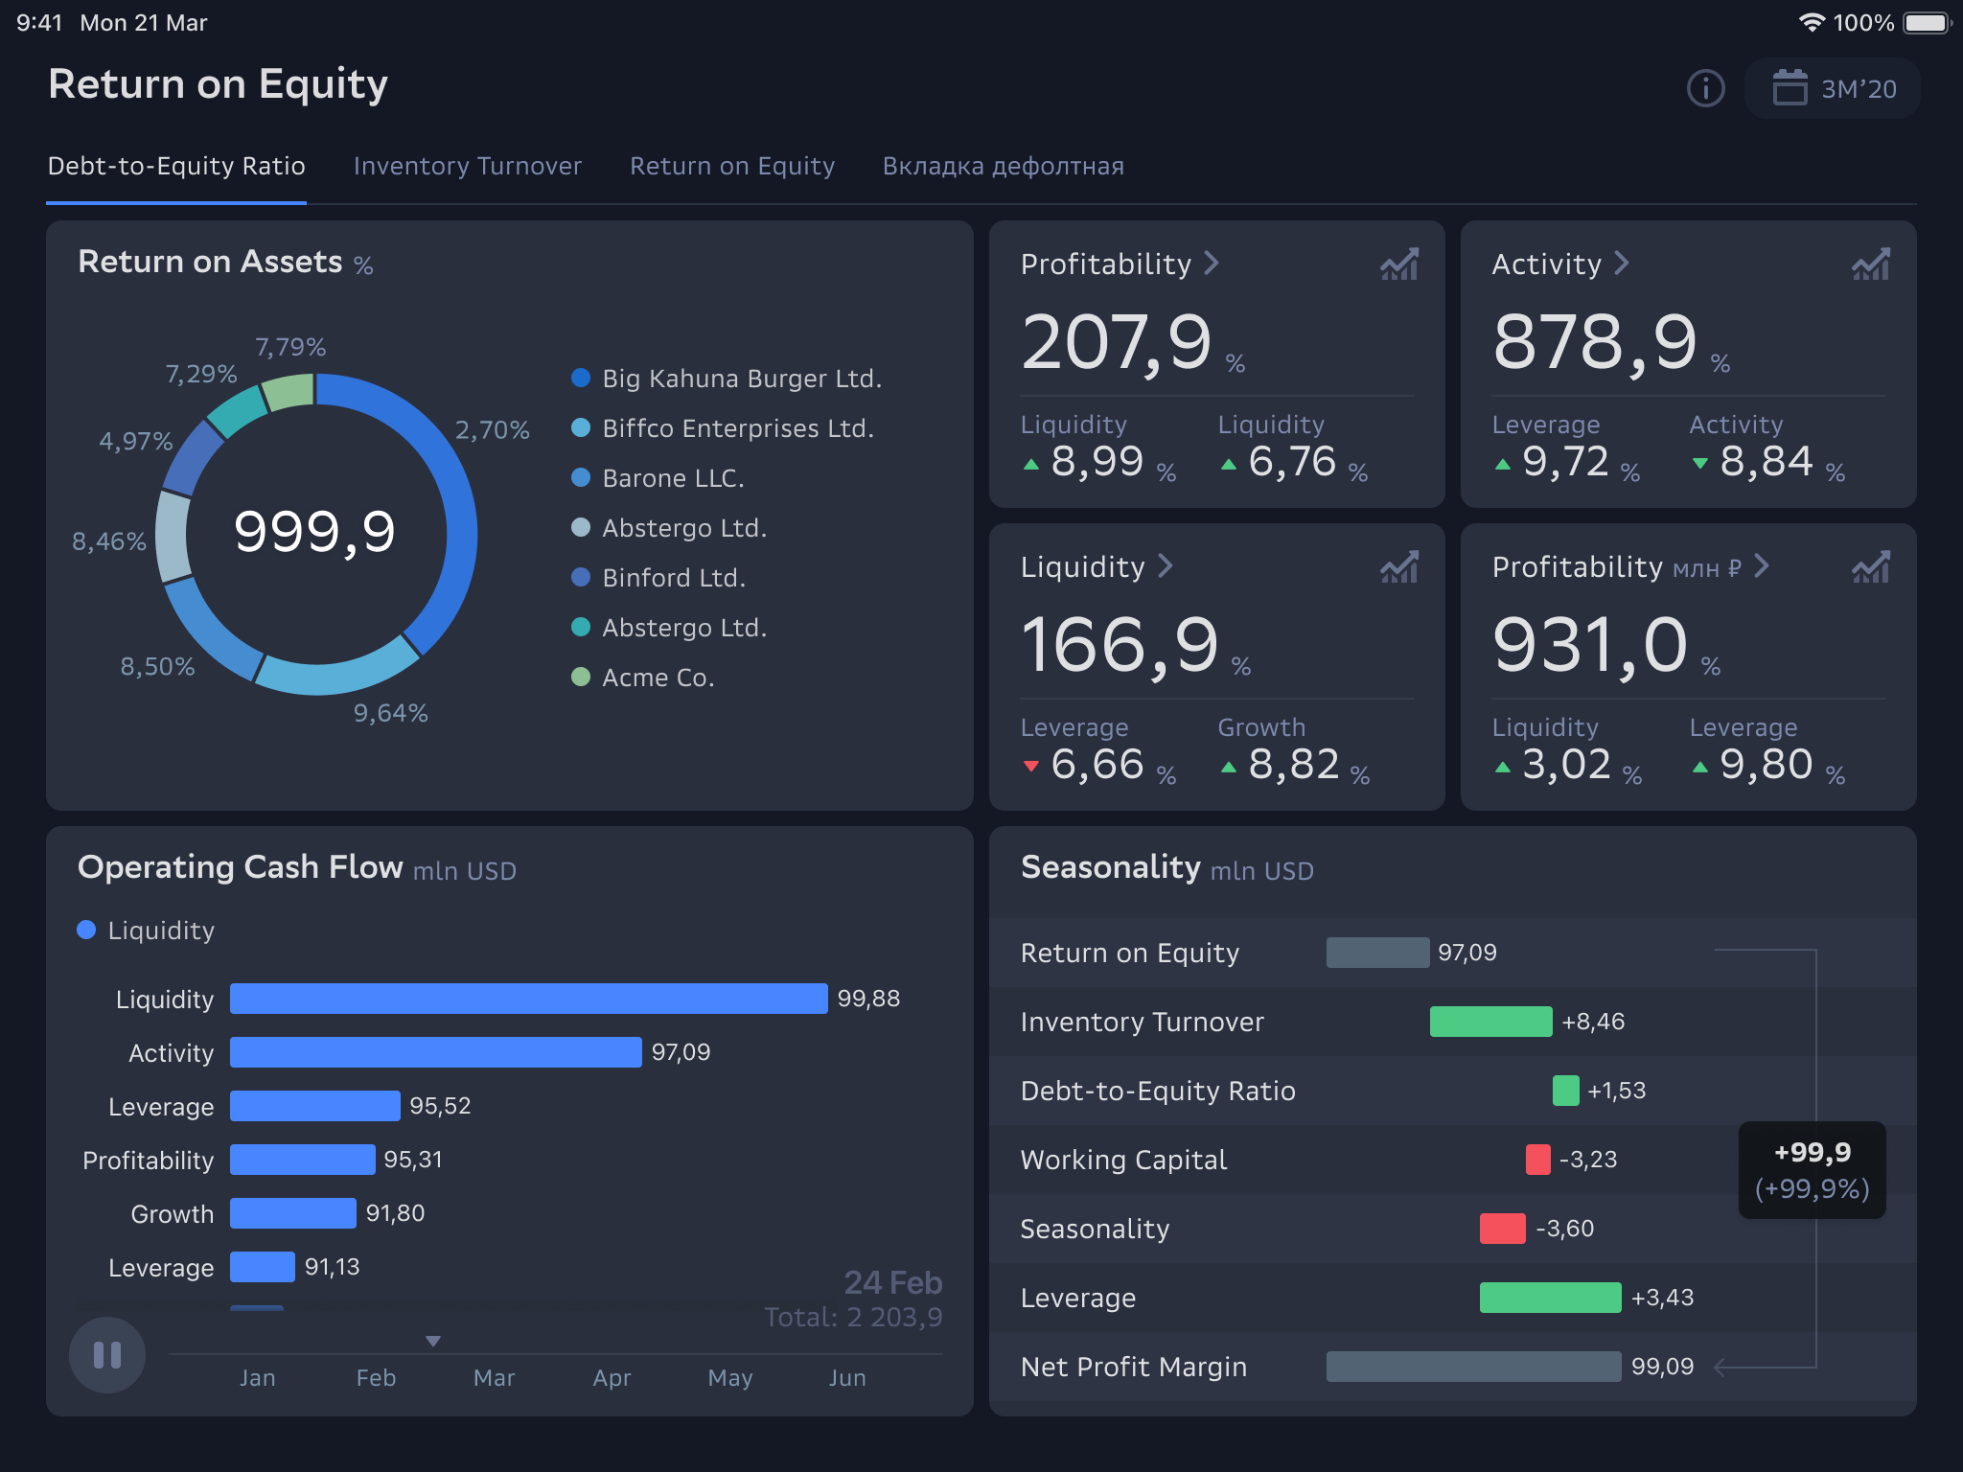Click the timeline position marker triangle
The image size is (1963, 1472).
(433, 1341)
